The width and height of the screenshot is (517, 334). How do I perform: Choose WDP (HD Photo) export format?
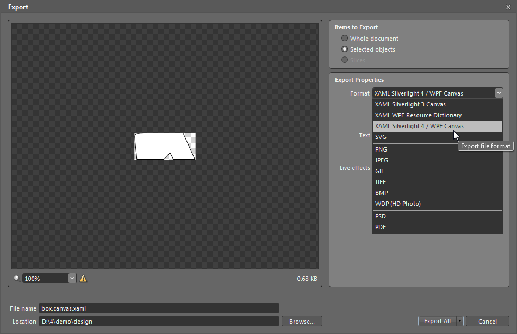(438, 204)
